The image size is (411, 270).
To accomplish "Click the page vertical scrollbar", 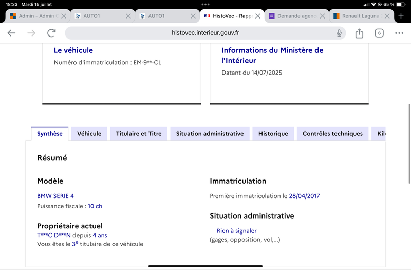I will pos(409,144).
